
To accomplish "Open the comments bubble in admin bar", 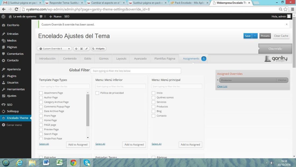I will 41,17.
